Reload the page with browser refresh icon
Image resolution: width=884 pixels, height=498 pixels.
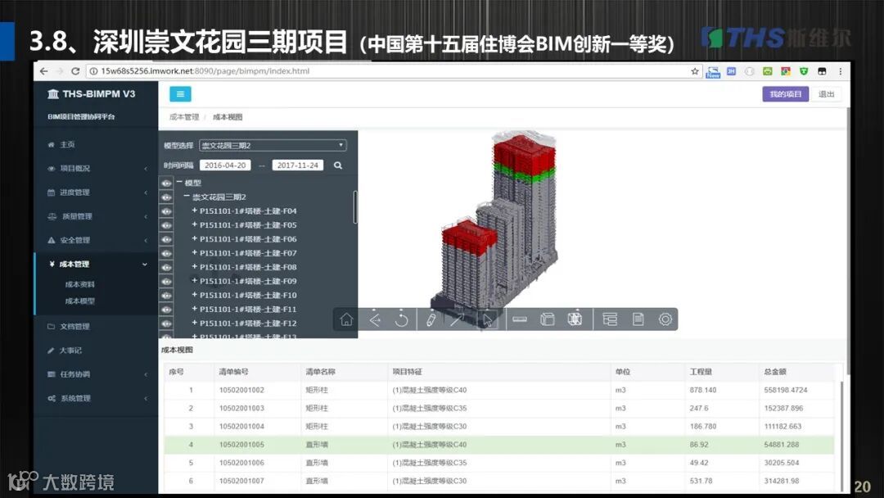tap(75, 71)
